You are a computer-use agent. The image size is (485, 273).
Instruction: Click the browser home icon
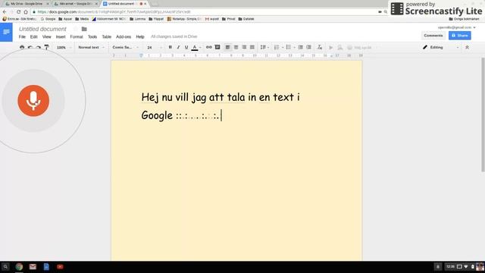pos(26,12)
